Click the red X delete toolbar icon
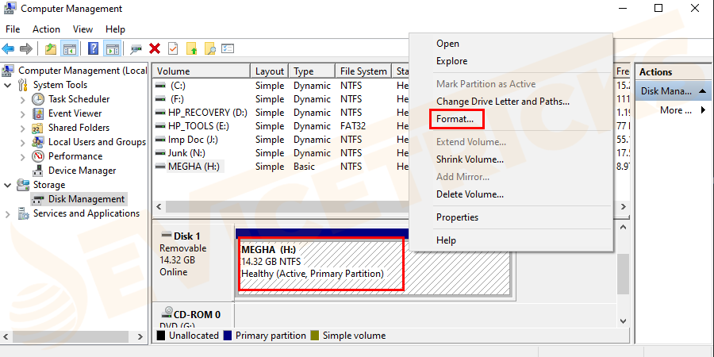The width and height of the screenshot is (714, 357). (155, 48)
